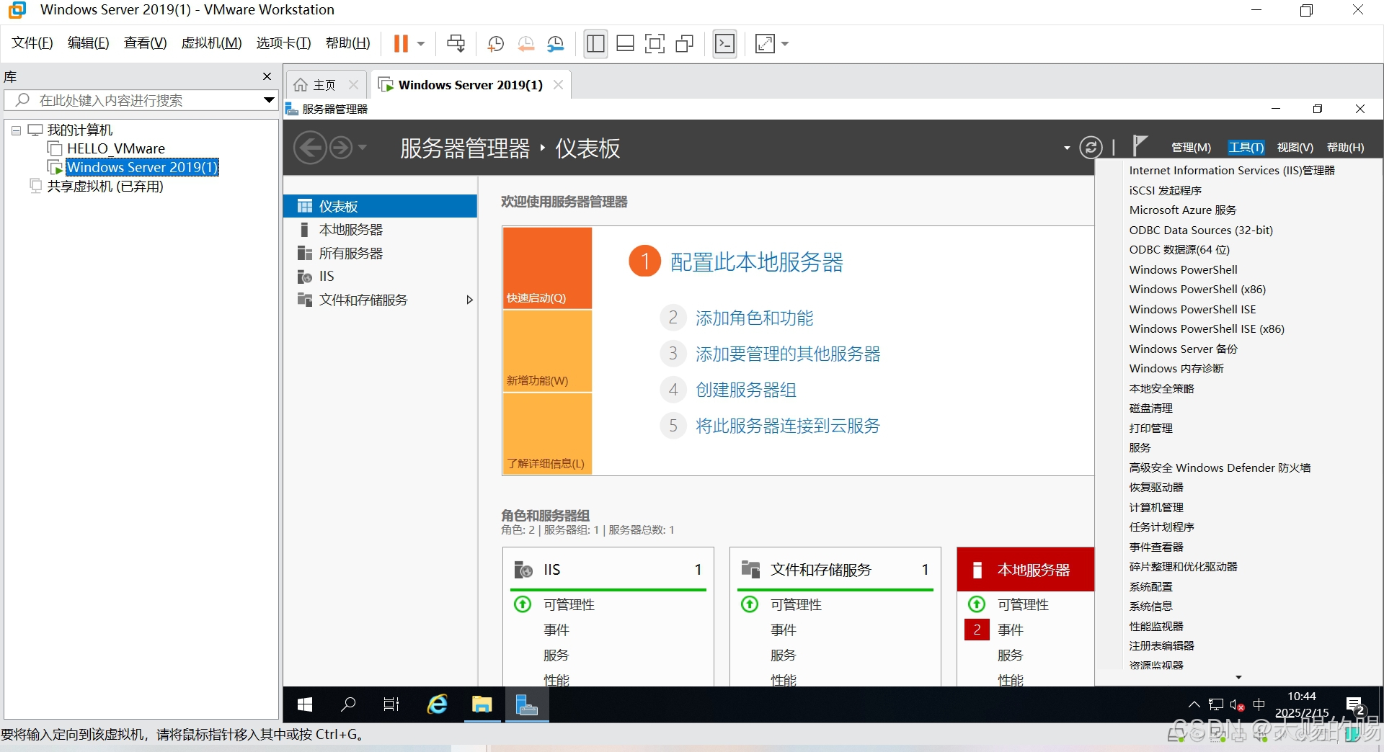The image size is (1384, 752).
Task: Open the stretch display dropdown arrow
Action: coord(785,44)
